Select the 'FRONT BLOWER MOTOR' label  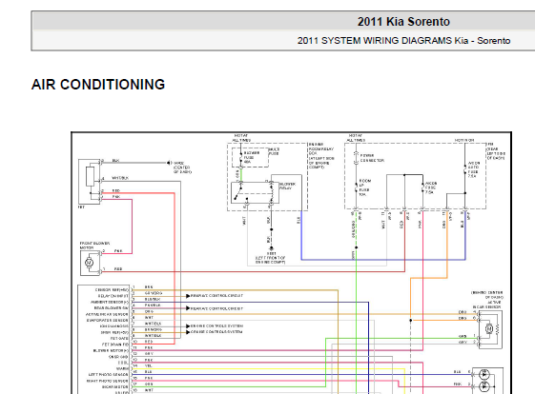pos(94,246)
